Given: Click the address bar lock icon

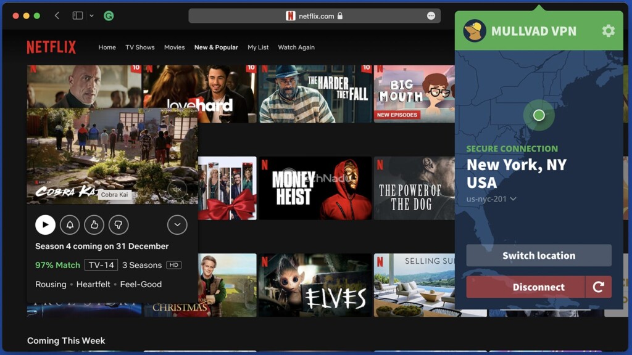Looking at the screenshot, I should (340, 15).
